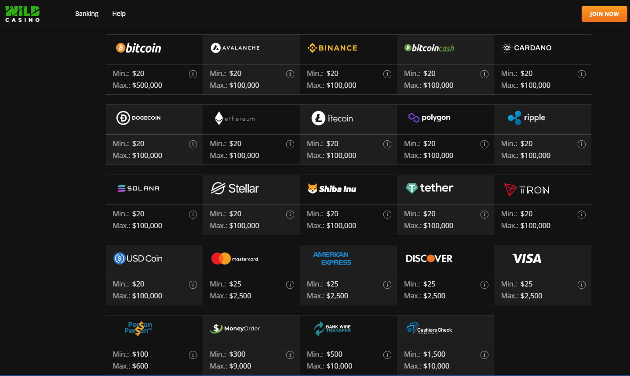Click the info icon for Bitcoin limits
Viewport: 630px width, 376px height.
tap(193, 74)
